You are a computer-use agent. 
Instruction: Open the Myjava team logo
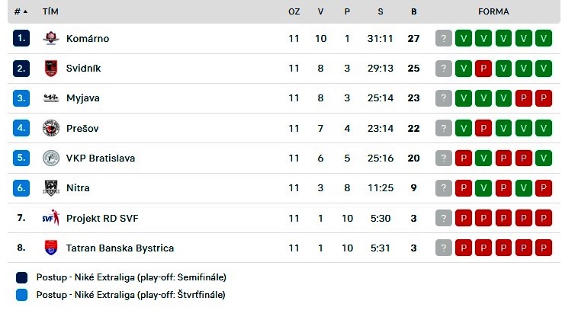(51, 98)
